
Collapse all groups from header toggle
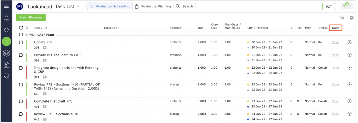pyautogui.click(x=27, y=28)
